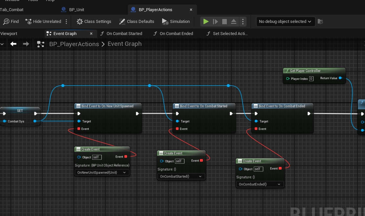365x216 pixels.
Task: Click the Event output pin on OnCombatEnded Create Event
Action: click(x=280, y=169)
